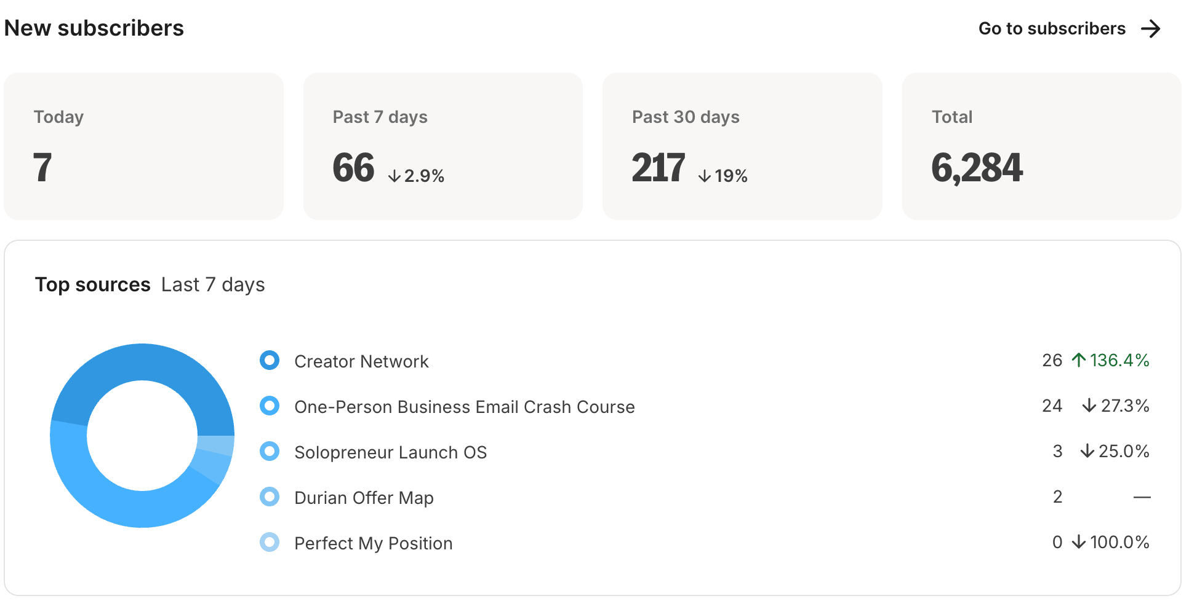Click the donut chart center hole
The image size is (1189, 601).
pyautogui.click(x=142, y=436)
